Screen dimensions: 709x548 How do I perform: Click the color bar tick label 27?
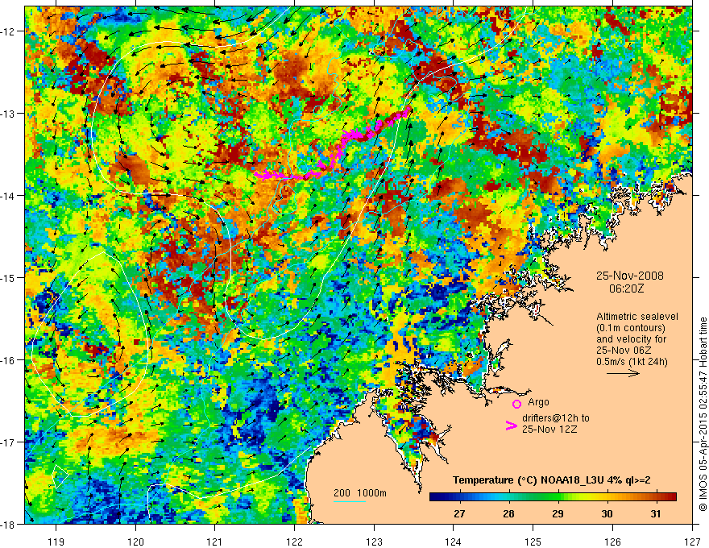pyautogui.click(x=459, y=513)
